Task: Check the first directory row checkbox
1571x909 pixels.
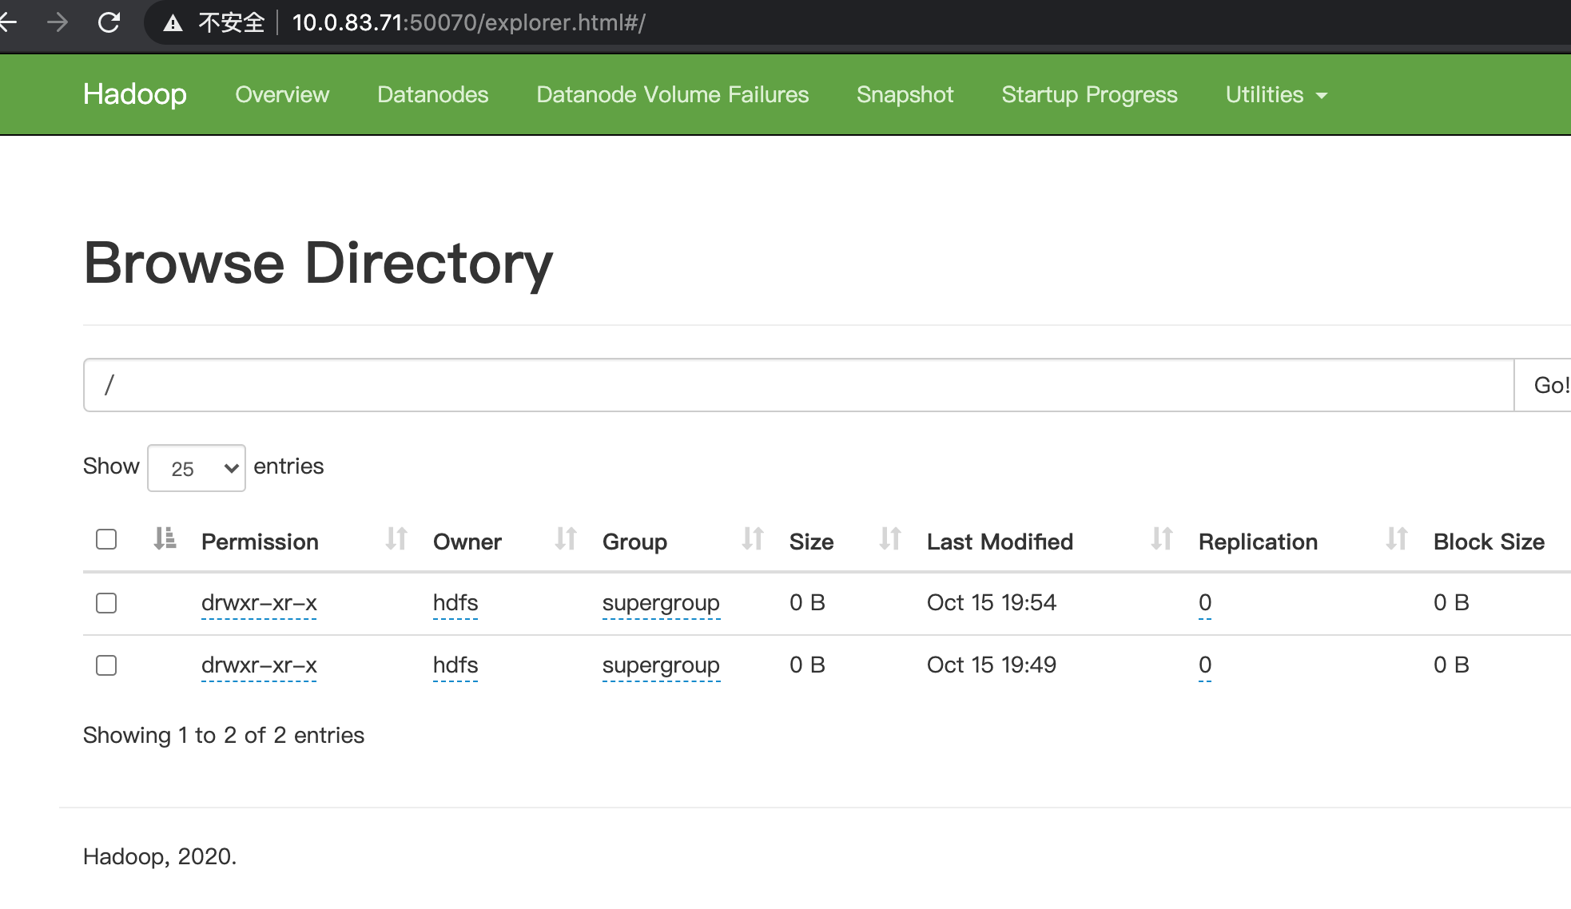Action: [105, 603]
